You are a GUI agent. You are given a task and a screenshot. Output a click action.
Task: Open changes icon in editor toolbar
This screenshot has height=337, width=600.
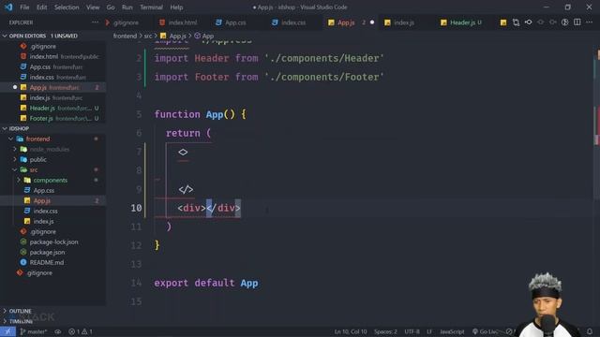(516, 22)
